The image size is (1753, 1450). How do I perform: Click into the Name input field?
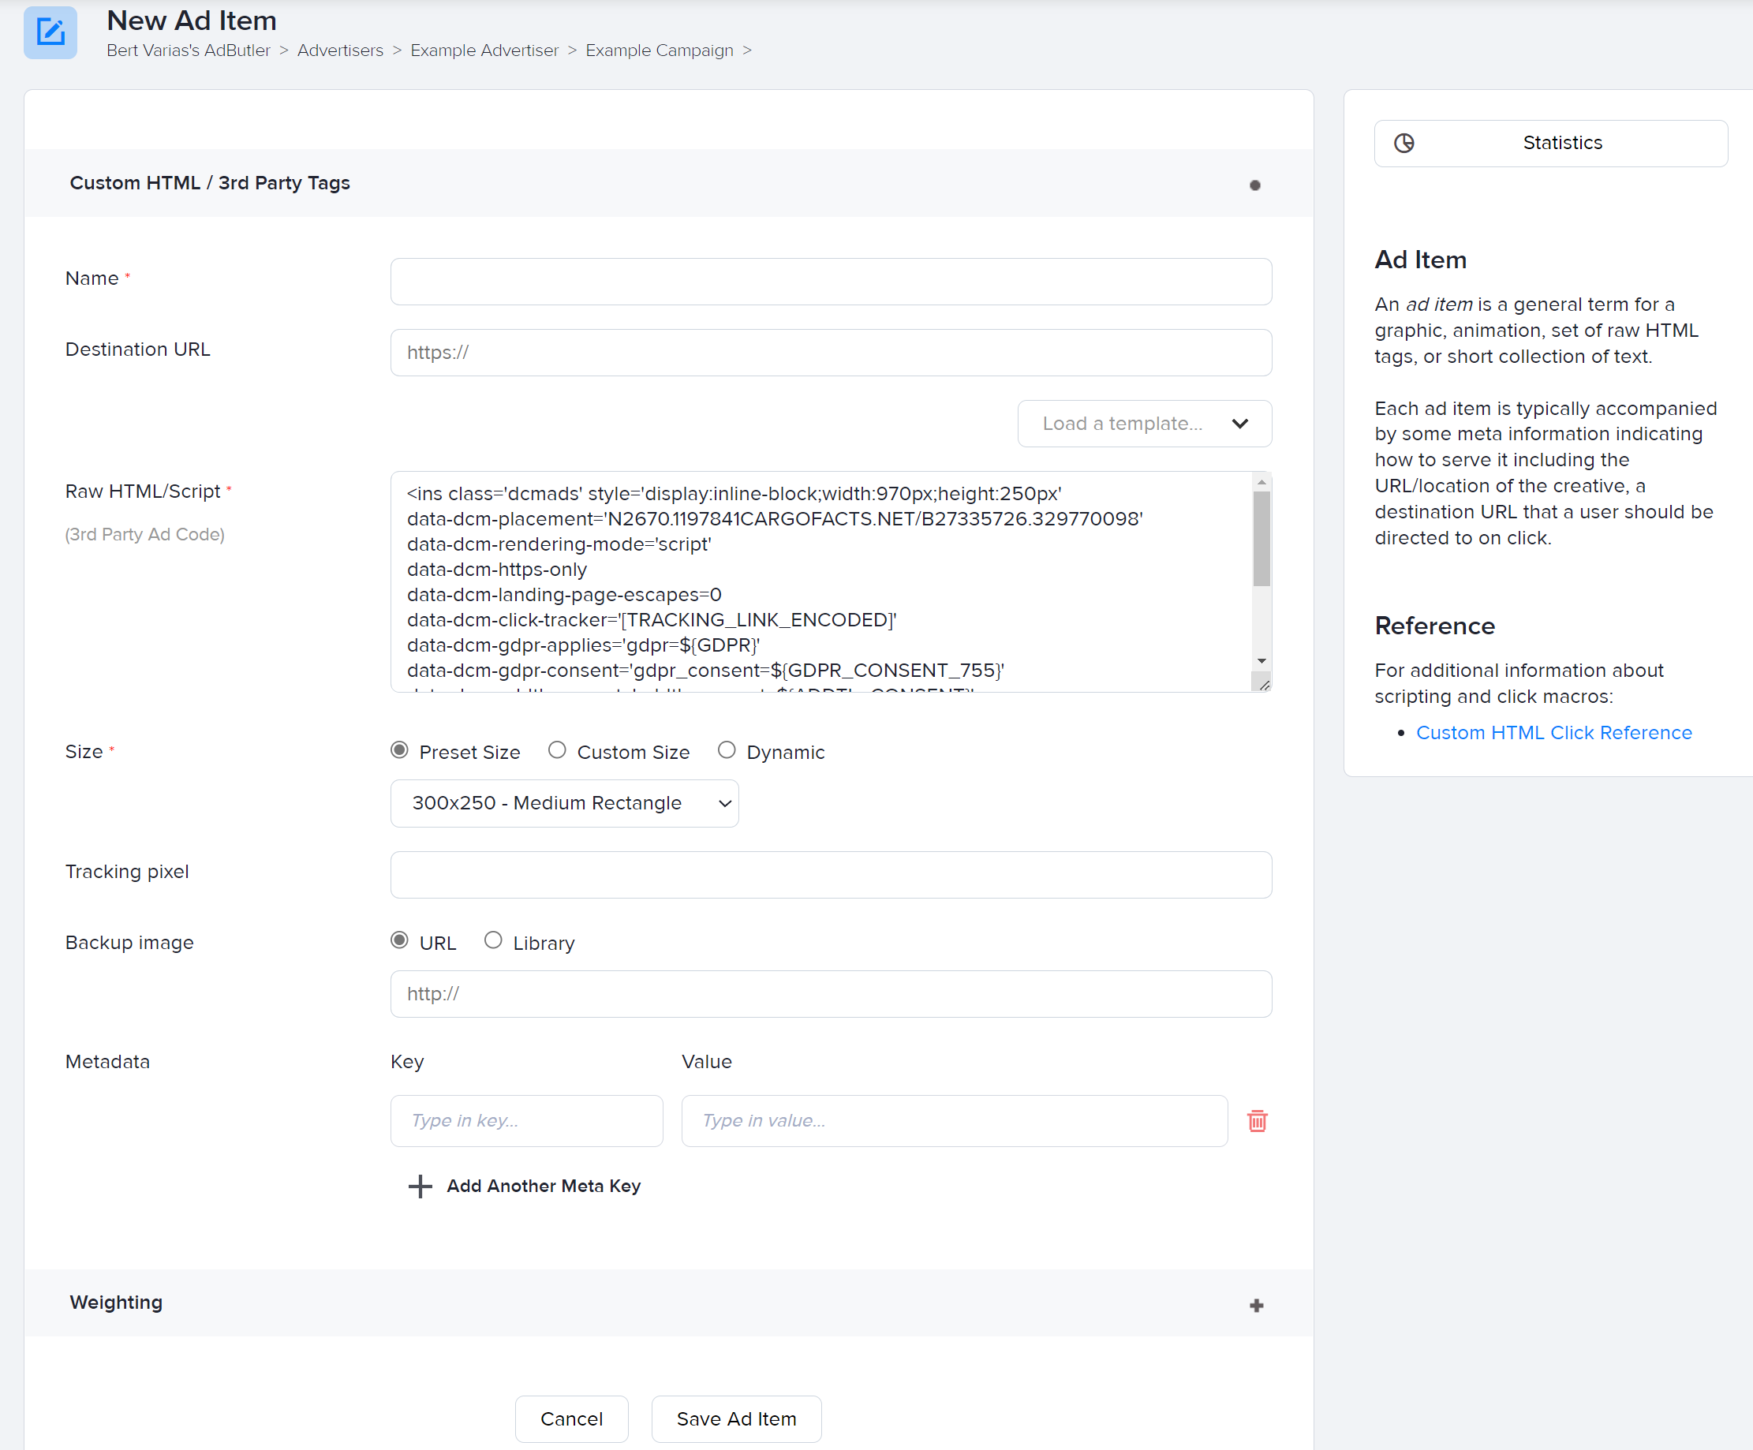click(831, 282)
